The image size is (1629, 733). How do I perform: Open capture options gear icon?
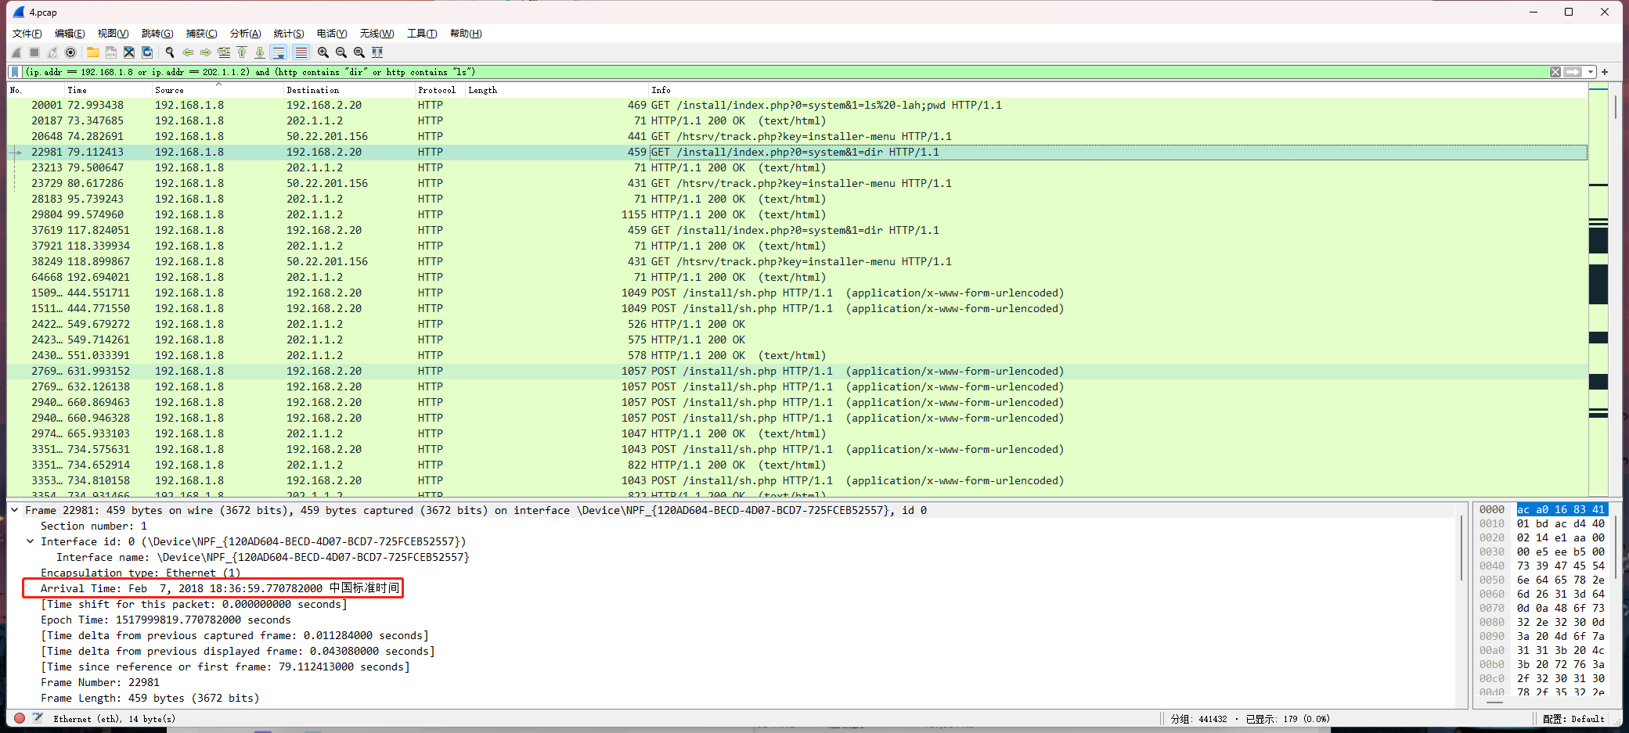tap(70, 52)
